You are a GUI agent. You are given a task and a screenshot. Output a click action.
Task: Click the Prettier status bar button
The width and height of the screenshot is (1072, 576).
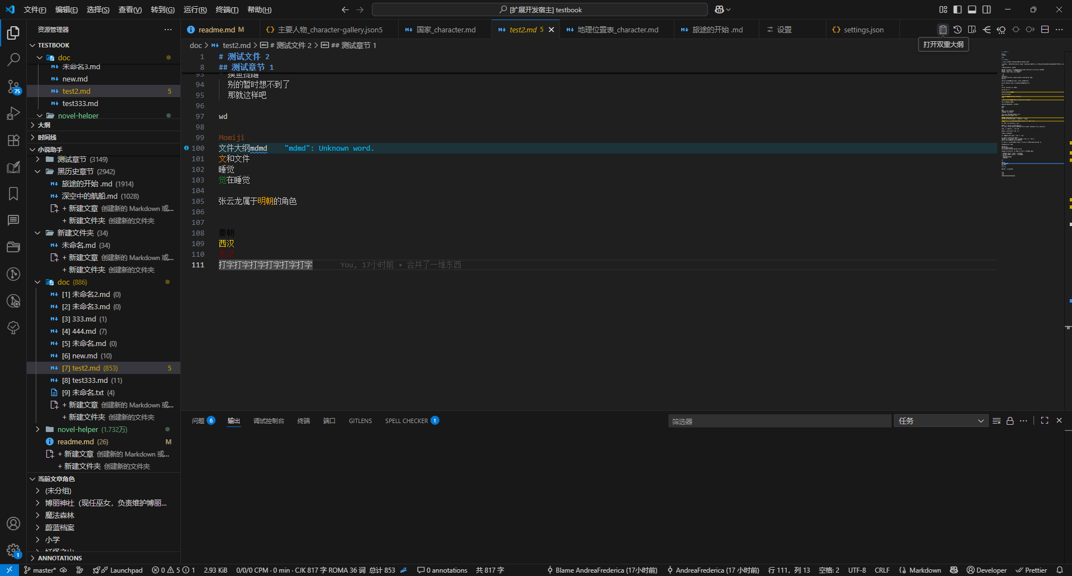pos(1031,570)
